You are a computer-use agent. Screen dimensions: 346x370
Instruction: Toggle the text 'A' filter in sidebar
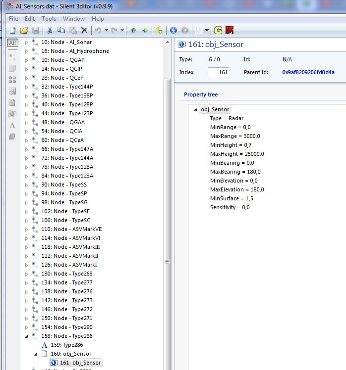tap(12, 125)
